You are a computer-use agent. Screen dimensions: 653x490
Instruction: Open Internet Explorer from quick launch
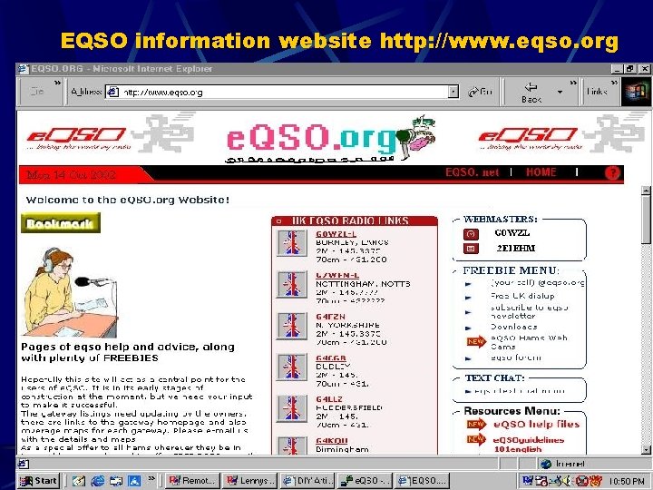tap(97, 481)
